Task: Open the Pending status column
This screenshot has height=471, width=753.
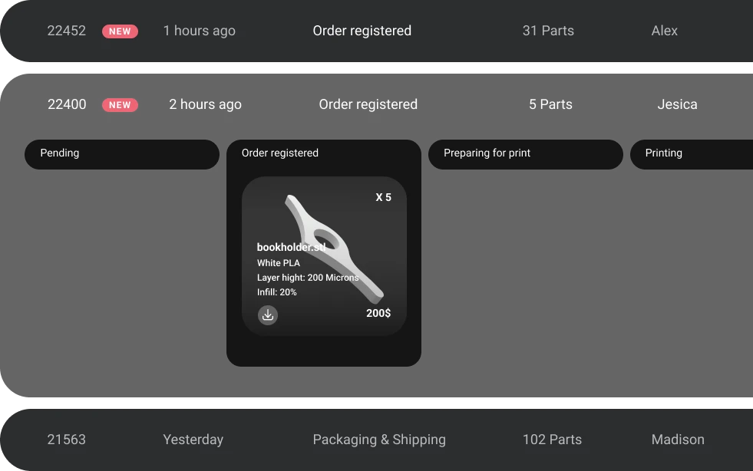Action: [x=59, y=153]
